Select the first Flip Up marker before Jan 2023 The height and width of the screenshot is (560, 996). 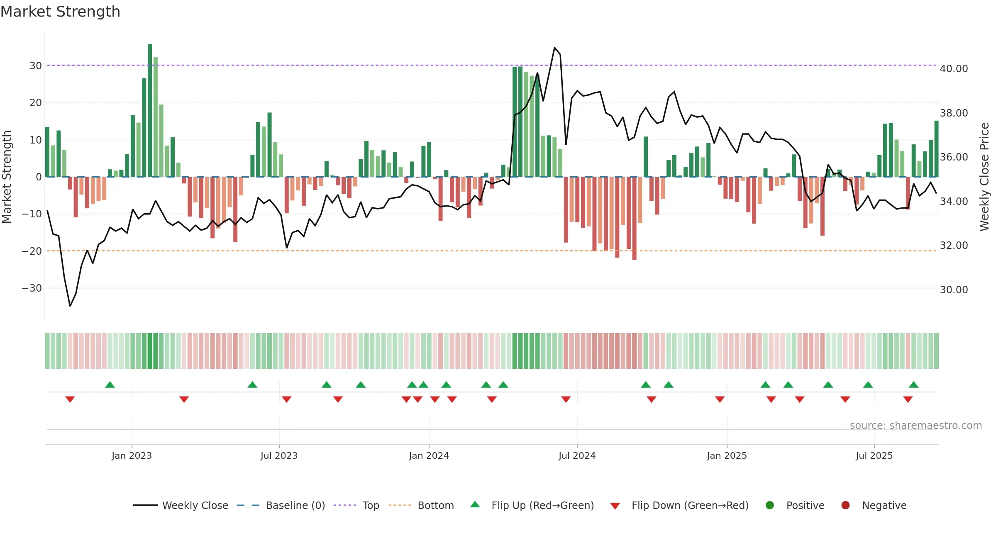[x=110, y=385]
